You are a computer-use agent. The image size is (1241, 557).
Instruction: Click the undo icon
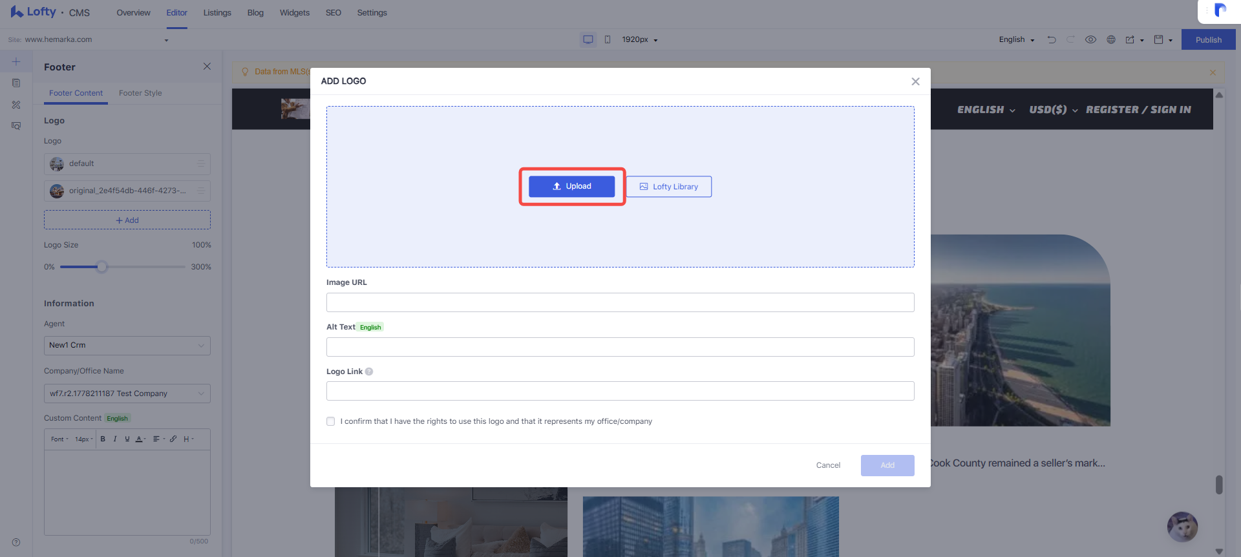pos(1052,39)
